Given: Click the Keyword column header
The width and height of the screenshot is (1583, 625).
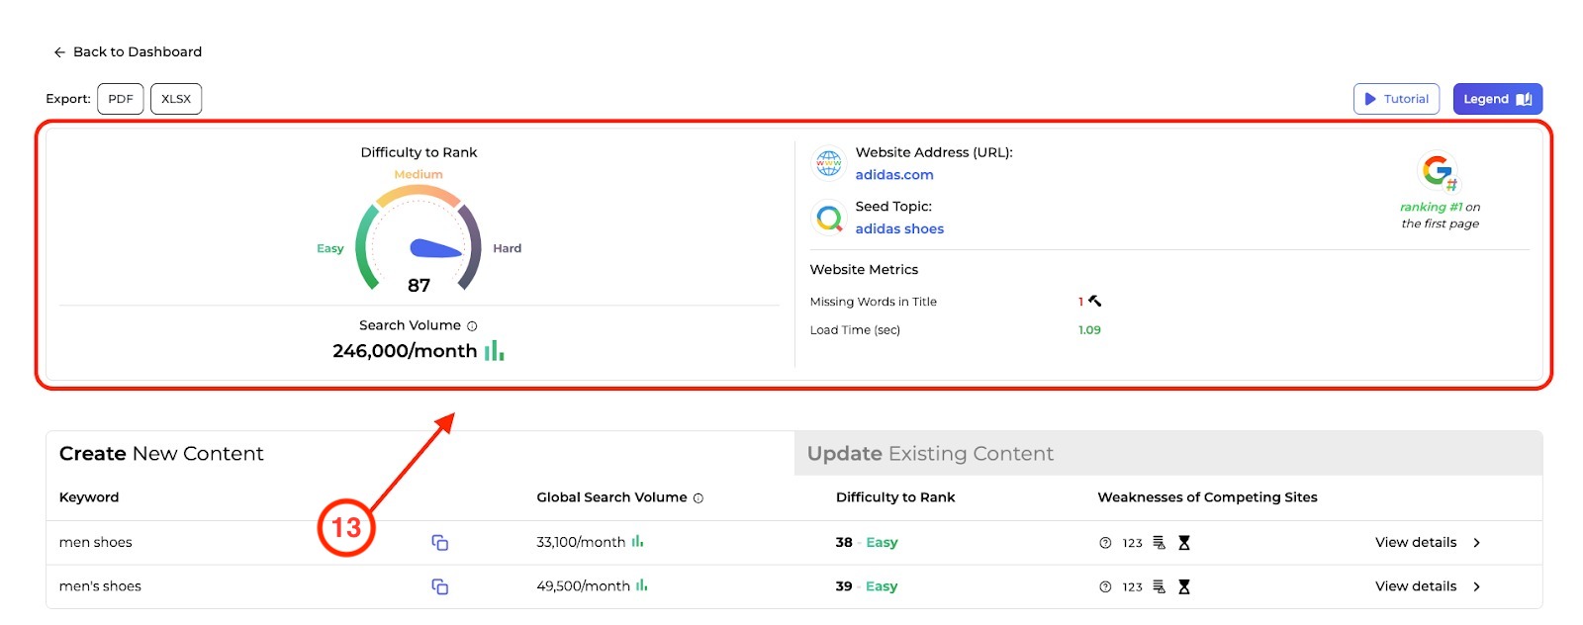Looking at the screenshot, I should point(89,497).
